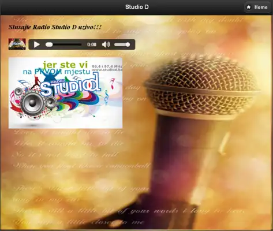Click 'Slusajte Radio Studio D uzivo!!!' heading
Viewport: 273px width, 231px height.
55,27
